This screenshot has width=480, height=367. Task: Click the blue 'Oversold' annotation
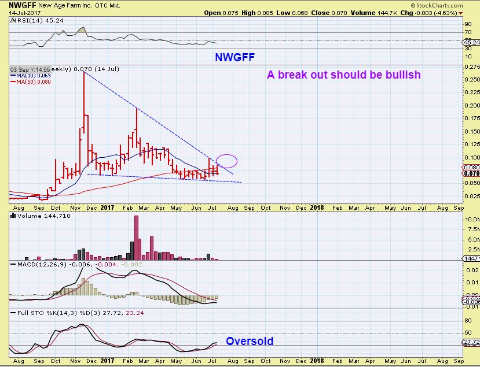(x=250, y=341)
